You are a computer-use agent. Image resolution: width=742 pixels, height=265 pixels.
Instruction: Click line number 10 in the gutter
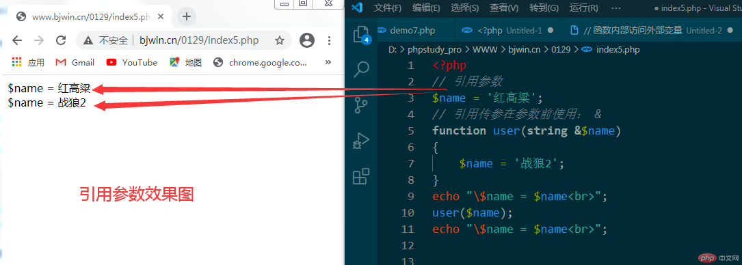(408, 212)
